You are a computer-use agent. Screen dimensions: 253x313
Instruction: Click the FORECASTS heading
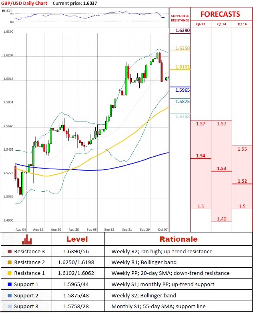[x=220, y=14]
